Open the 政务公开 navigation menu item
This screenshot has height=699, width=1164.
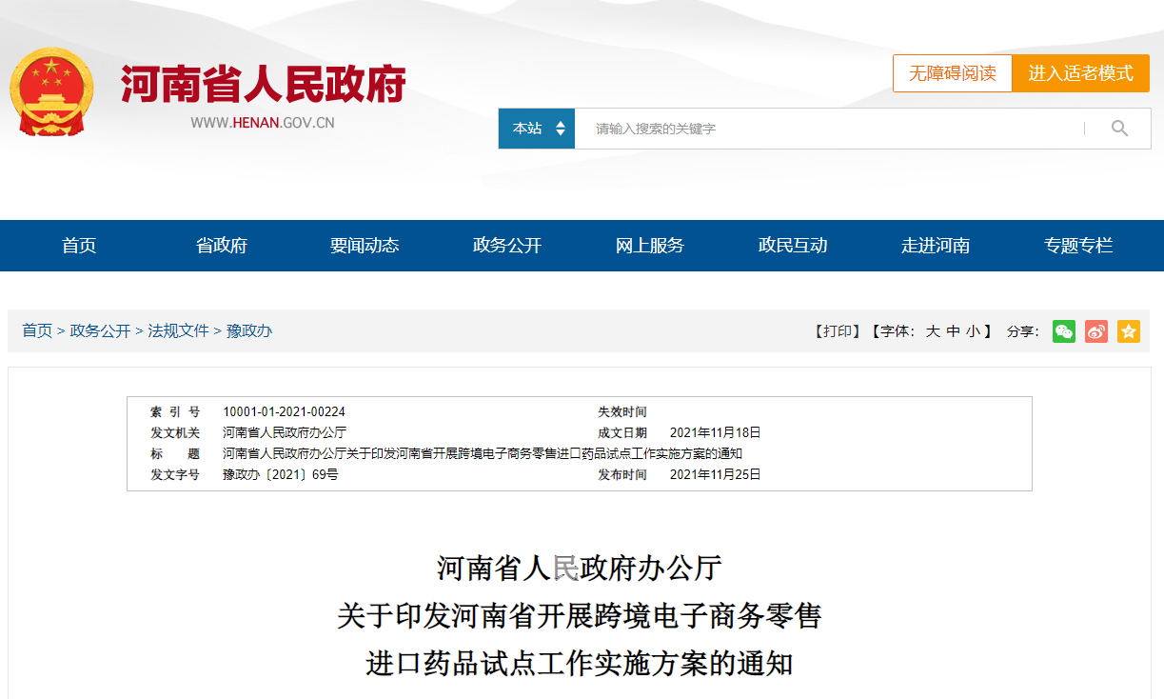507,246
